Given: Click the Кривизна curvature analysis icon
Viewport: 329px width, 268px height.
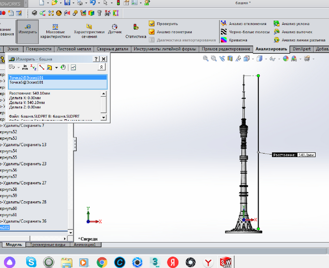Looking at the screenshot, I should click(224, 40).
